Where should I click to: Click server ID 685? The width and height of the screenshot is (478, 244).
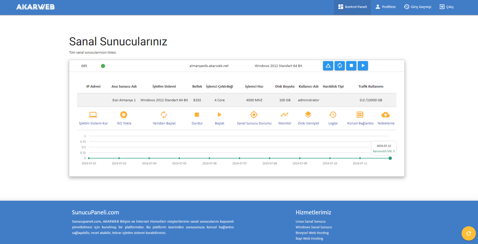point(84,66)
